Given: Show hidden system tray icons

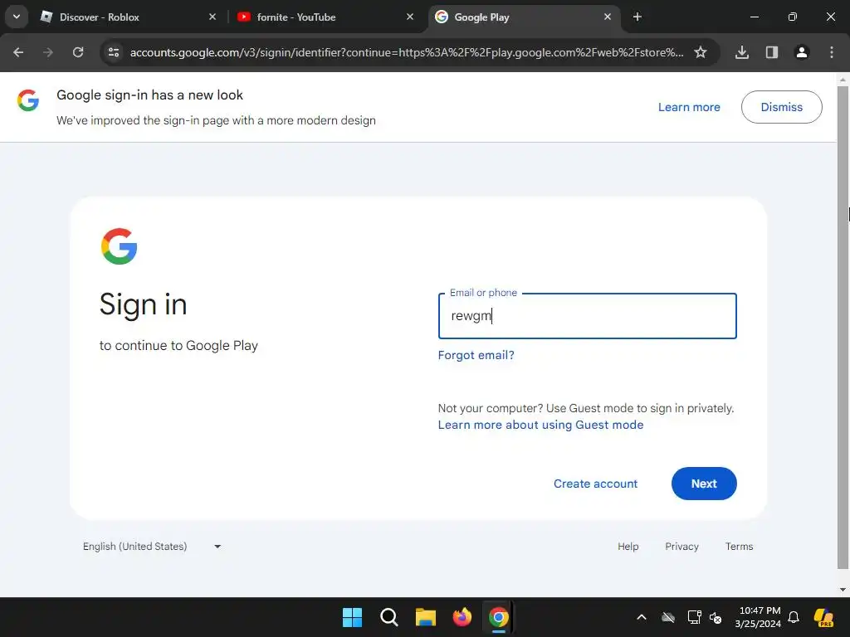Looking at the screenshot, I should 642,617.
